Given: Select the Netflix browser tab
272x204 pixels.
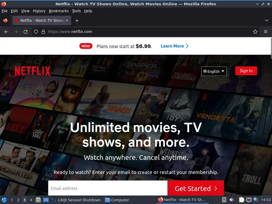Looking at the screenshot, I should click(x=42, y=20).
